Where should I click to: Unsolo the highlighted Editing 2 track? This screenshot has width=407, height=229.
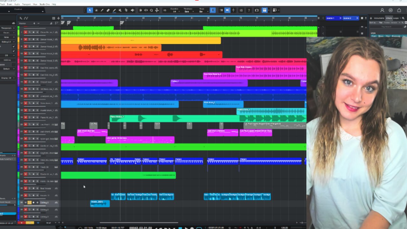pos(29,202)
